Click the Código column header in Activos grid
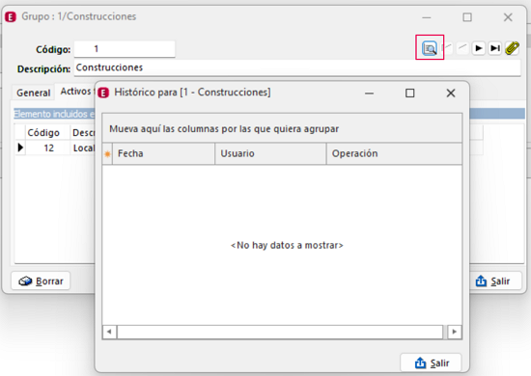The image size is (531, 376). pyautogui.click(x=47, y=132)
